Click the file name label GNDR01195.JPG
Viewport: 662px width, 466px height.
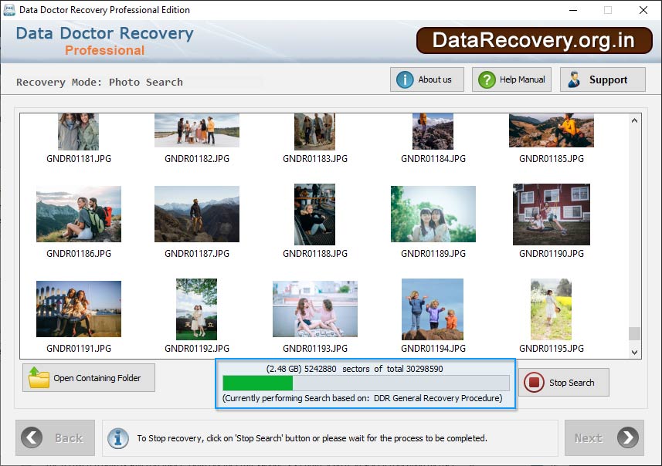click(552, 348)
